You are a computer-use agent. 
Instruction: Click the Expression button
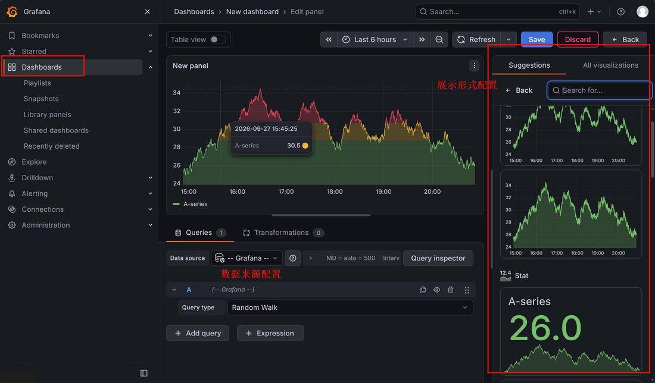(270, 334)
